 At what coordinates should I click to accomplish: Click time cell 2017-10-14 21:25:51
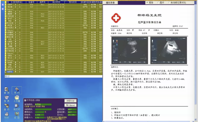56,12
